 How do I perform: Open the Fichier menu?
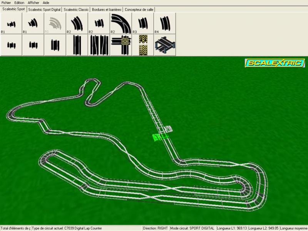click(x=6, y=3)
